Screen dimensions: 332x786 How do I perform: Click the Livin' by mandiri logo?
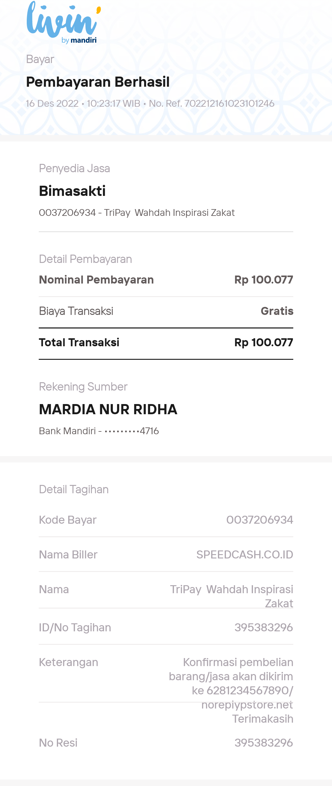click(64, 22)
